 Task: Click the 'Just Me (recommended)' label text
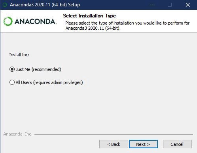click(x=38, y=69)
